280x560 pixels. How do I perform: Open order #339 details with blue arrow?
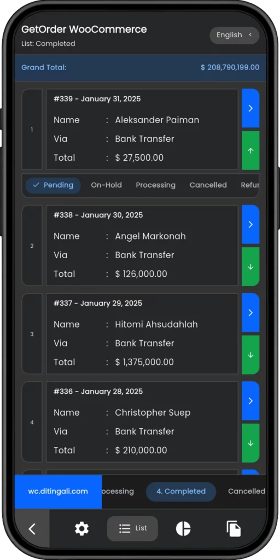click(250, 108)
